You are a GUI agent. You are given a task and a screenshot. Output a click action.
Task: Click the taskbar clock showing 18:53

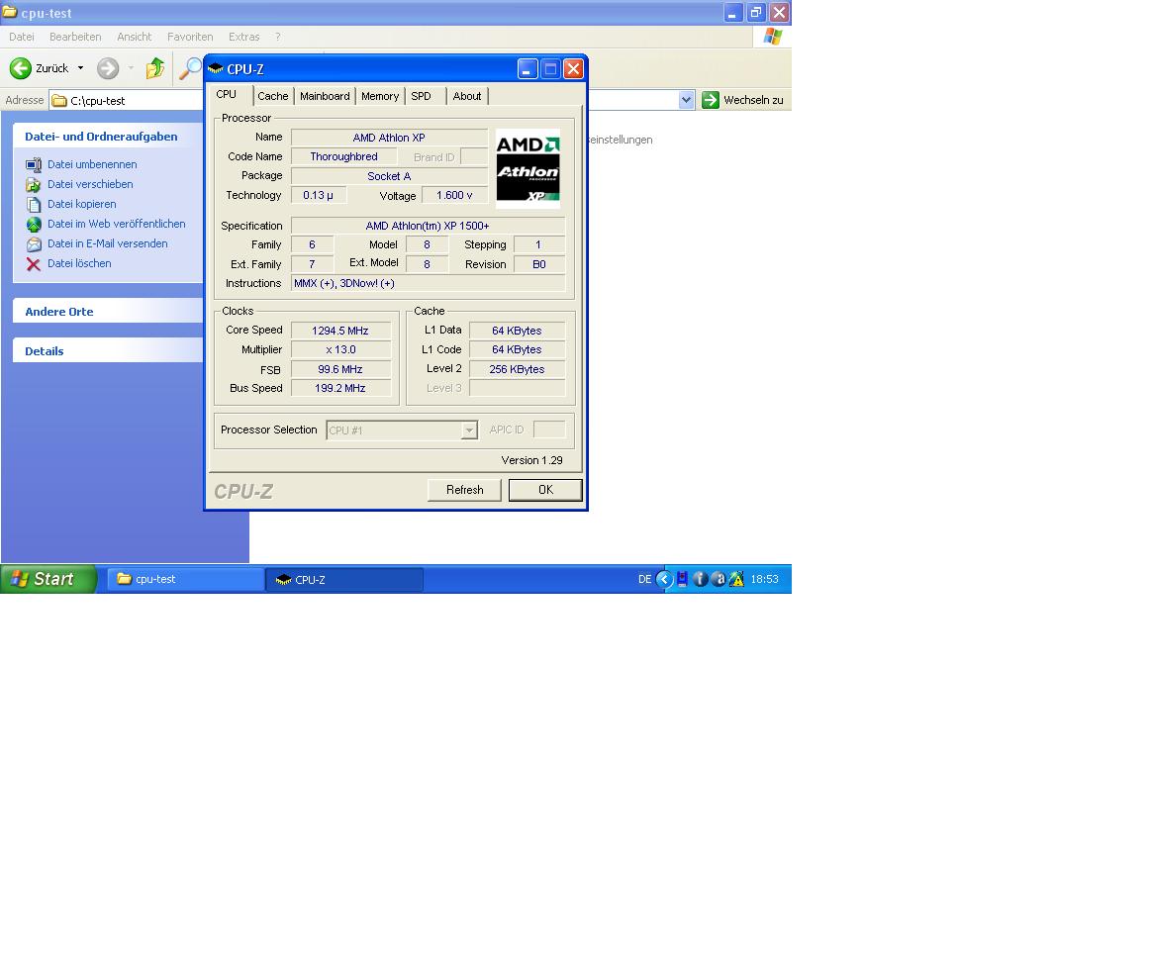point(764,579)
